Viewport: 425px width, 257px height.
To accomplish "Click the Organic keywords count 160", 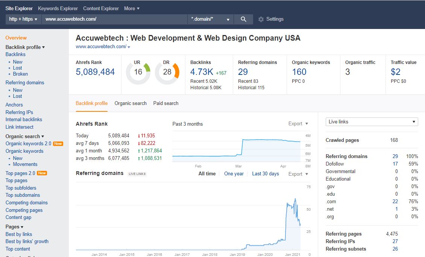I will point(299,72).
